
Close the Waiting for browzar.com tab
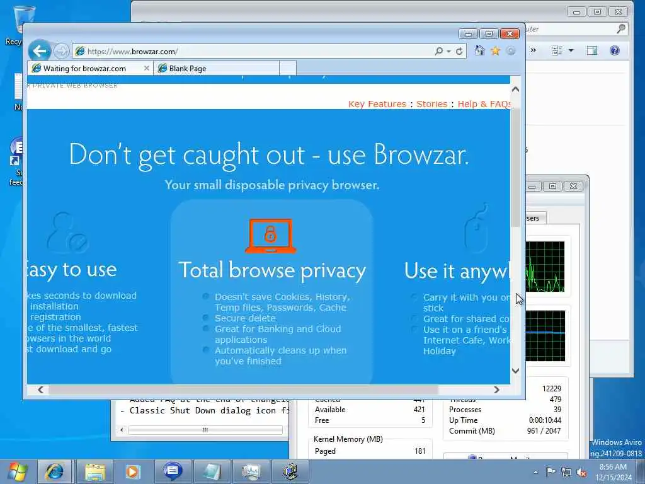click(146, 68)
